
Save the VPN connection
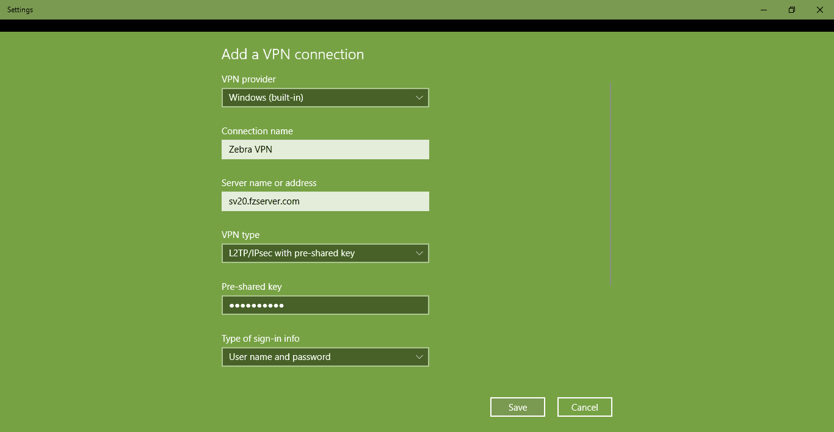pyautogui.click(x=517, y=408)
